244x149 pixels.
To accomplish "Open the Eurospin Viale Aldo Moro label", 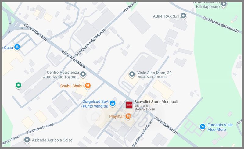I will [220, 127].
